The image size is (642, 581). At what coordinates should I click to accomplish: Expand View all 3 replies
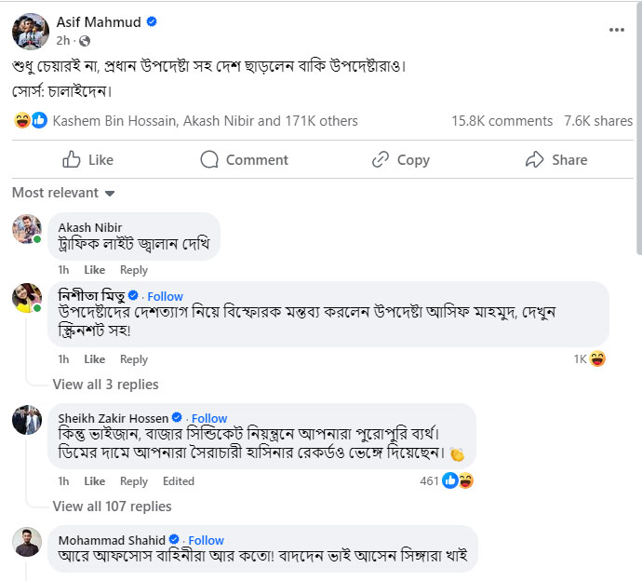coord(105,384)
